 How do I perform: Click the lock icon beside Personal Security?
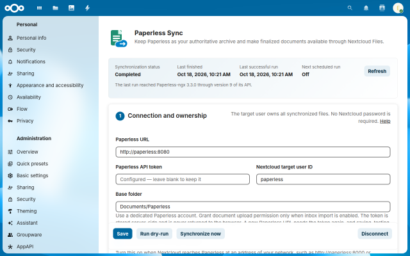point(10,50)
